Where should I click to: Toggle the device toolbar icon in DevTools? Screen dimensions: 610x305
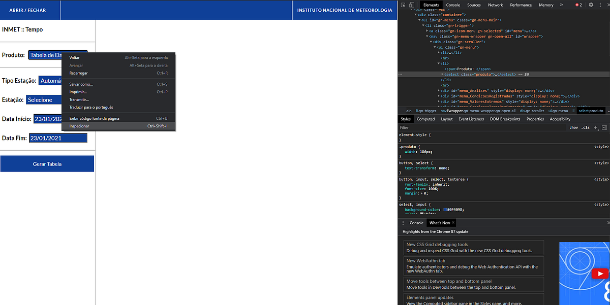(412, 5)
